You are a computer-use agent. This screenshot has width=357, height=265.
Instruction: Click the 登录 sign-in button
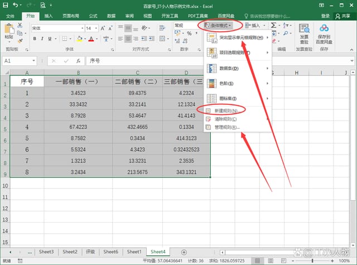[x=325, y=16]
